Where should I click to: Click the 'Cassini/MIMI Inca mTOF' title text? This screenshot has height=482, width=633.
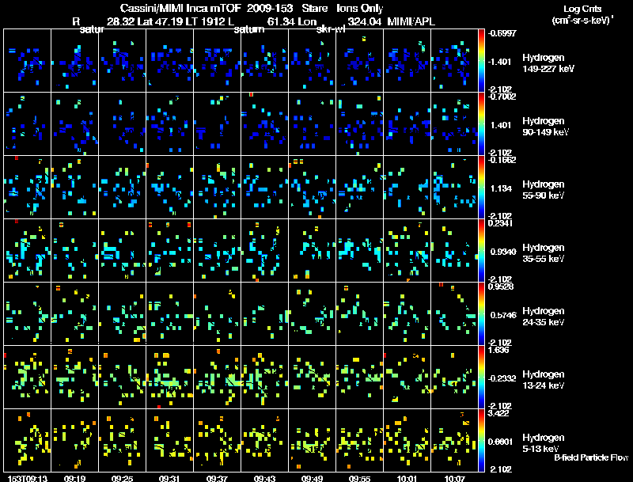pyautogui.click(x=181, y=9)
